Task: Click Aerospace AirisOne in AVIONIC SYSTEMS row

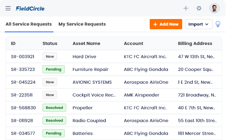Action: point(146,82)
